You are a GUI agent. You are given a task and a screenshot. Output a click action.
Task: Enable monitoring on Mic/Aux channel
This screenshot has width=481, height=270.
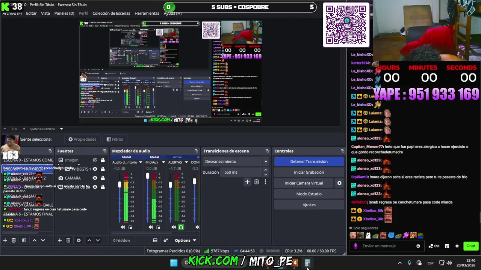(x=158, y=227)
